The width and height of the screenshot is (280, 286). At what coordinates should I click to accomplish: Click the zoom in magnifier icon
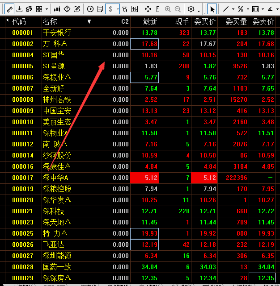pos(168,9)
